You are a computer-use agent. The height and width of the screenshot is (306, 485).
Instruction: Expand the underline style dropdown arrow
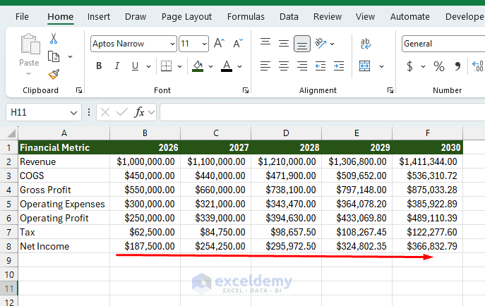[148, 66]
